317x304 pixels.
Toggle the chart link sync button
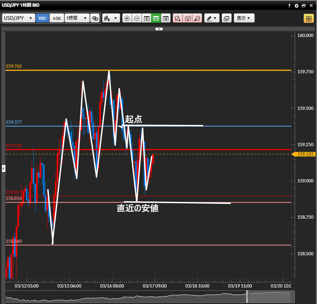95,18
